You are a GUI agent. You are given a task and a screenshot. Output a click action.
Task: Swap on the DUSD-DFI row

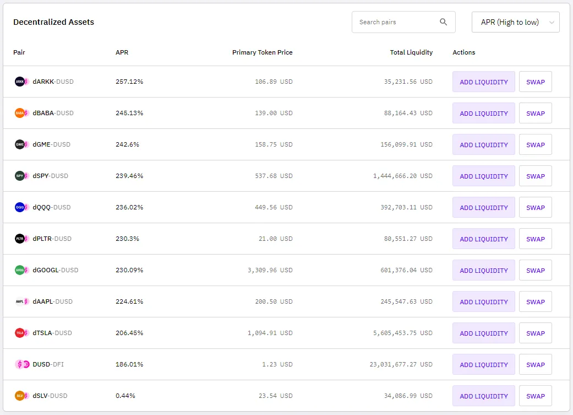point(536,365)
